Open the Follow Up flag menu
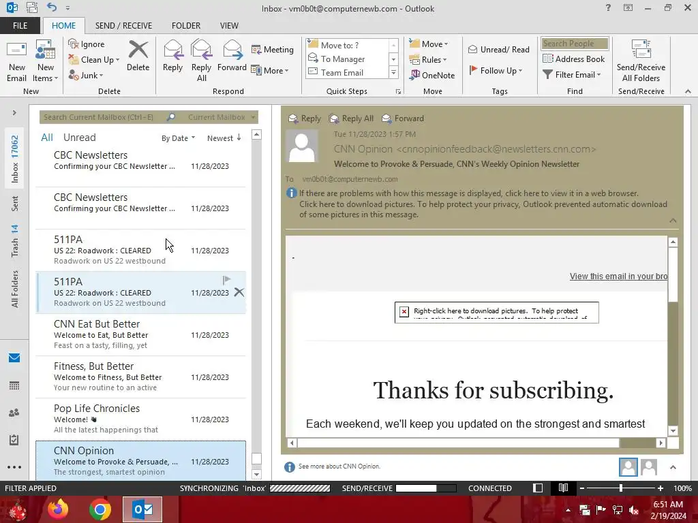The image size is (698, 523). [x=496, y=70]
